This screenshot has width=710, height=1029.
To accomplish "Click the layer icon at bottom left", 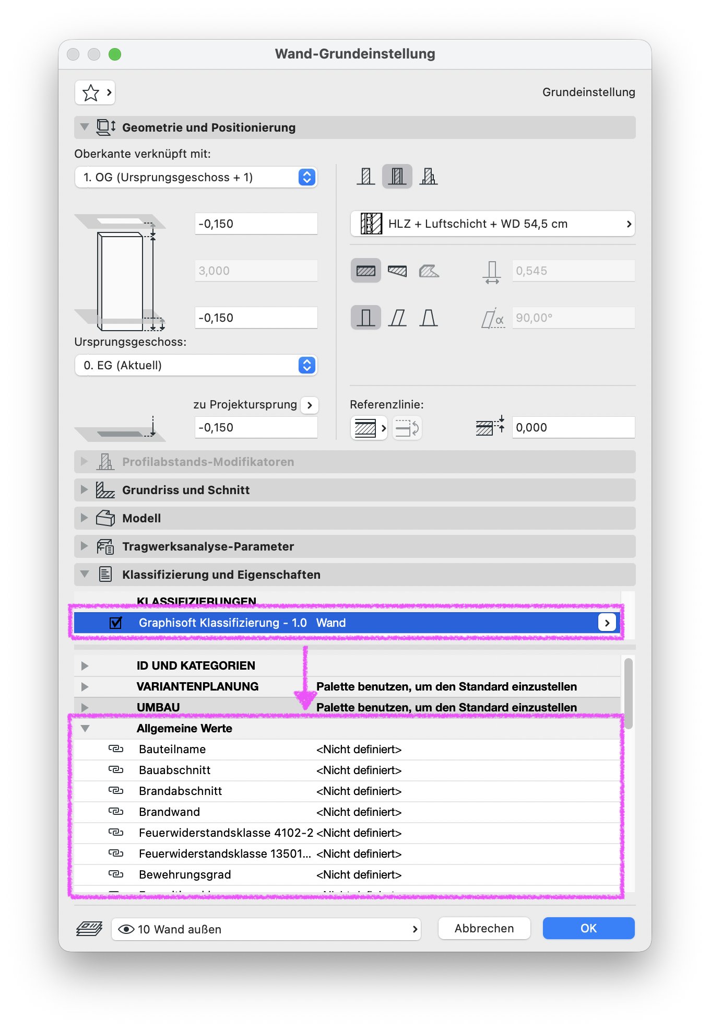I will pos(89,929).
